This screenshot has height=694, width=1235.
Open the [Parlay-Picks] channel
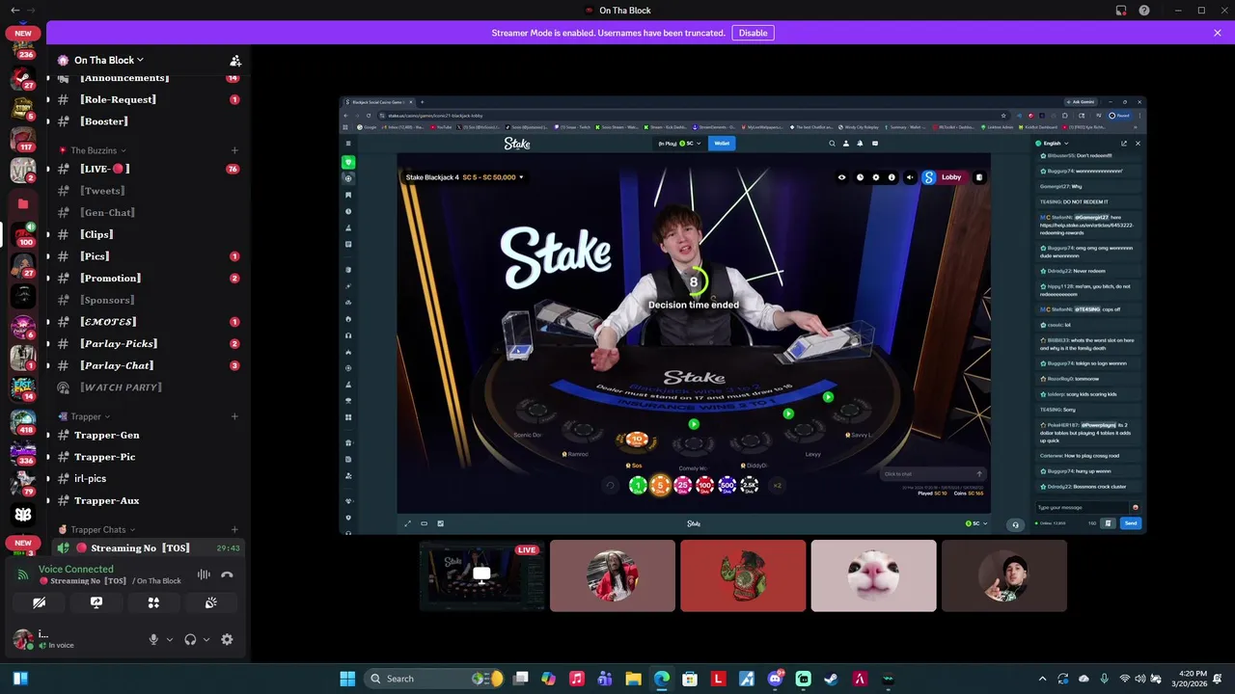pos(149,343)
